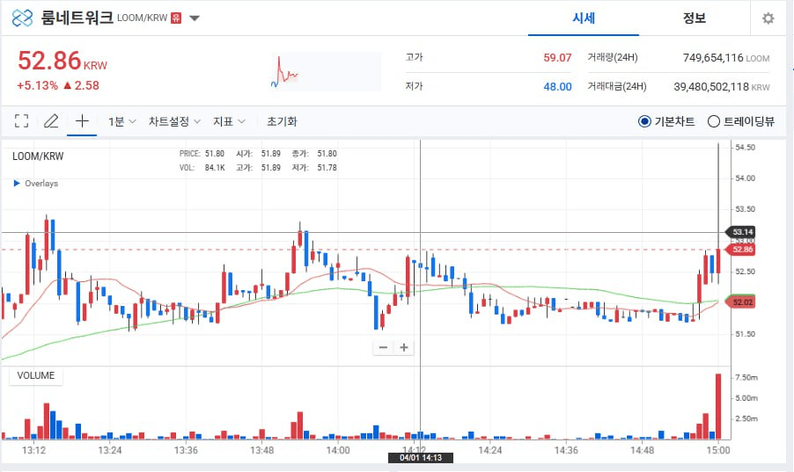This screenshot has width=794, height=472.
Task: Switch to the 정보 tab
Action: [x=694, y=18]
